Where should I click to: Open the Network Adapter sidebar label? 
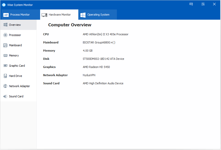pos(19,86)
